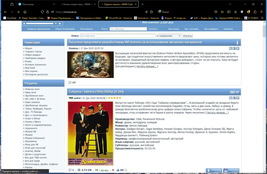Show more bookmarks with the double chevron
The height and width of the screenshot is (174, 267).
262,18
